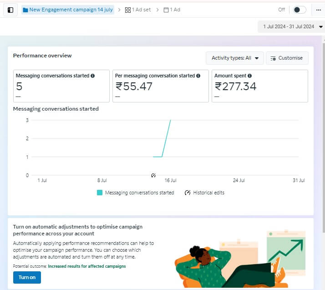The height and width of the screenshot is (290, 325).
Task: Open the date range dropdown
Action: click(x=291, y=26)
